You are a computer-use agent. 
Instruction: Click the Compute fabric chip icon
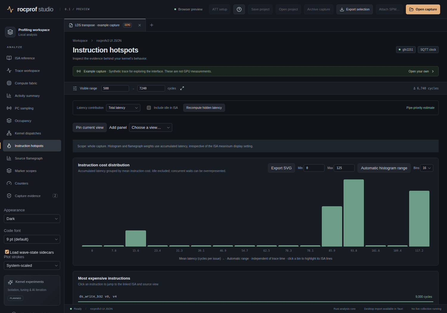9,83
